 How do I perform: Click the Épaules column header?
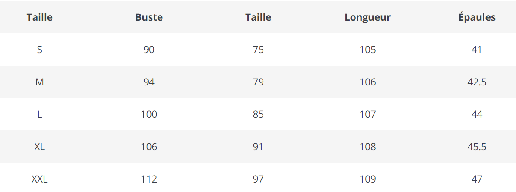tap(477, 18)
